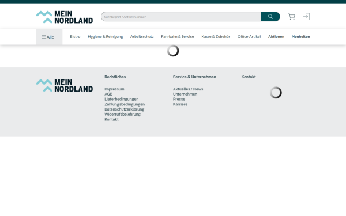Click the Mein Nordland footer logo
This screenshot has height=216, width=346.
(x=65, y=85)
